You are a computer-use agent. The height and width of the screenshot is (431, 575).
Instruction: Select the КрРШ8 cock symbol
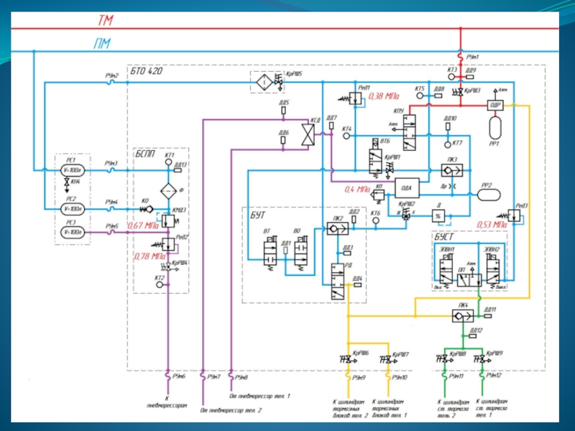point(444,360)
